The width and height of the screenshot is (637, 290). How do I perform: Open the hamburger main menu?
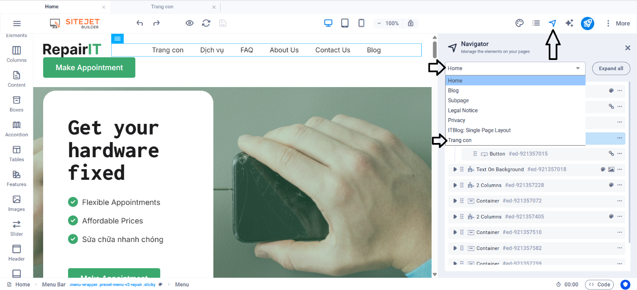(x=17, y=24)
